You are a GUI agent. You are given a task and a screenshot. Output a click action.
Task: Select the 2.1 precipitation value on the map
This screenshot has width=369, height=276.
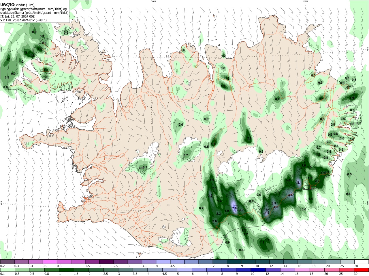pyautogui.click(x=214, y=188)
